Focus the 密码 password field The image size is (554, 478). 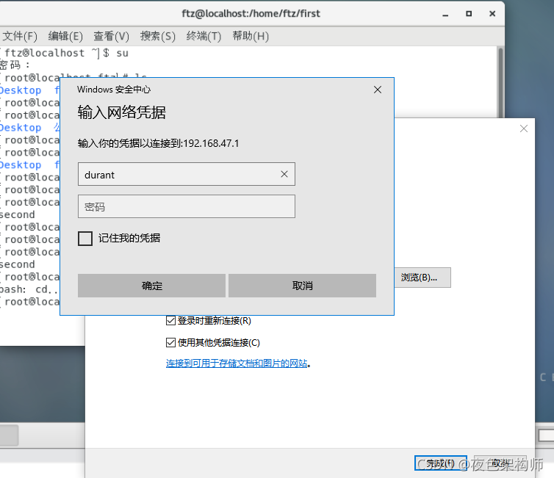(x=187, y=206)
